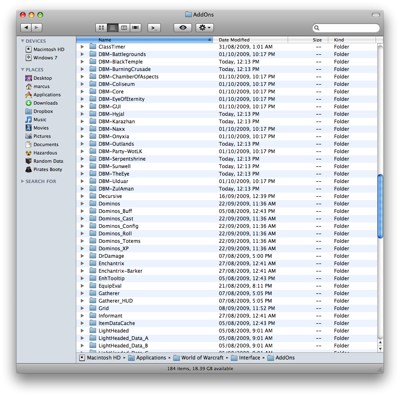Viewport: 400px width, 396px height.
Task: Open Music from sidebar
Action: click(36, 120)
